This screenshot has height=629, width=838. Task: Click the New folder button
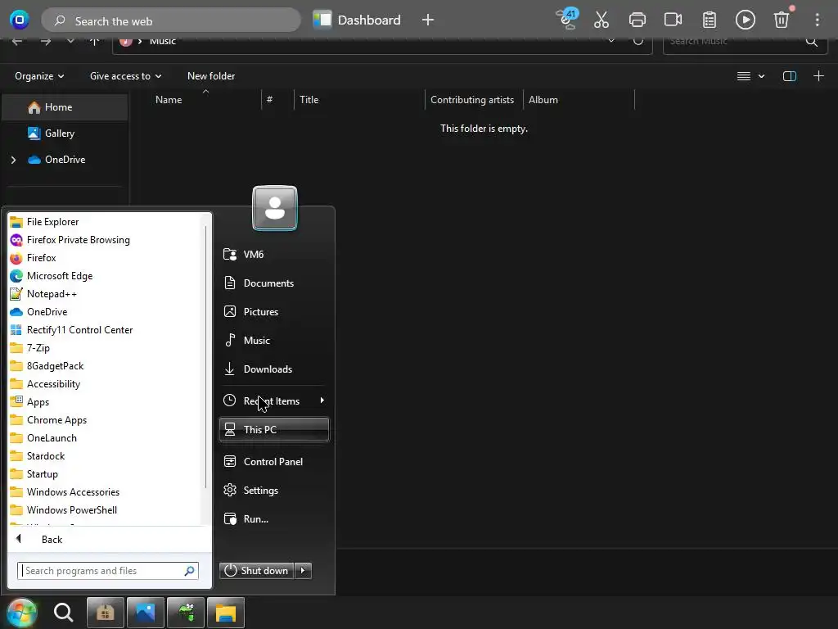(211, 76)
